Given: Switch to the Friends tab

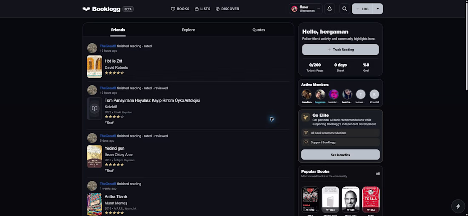Looking at the screenshot, I should click(x=118, y=30).
